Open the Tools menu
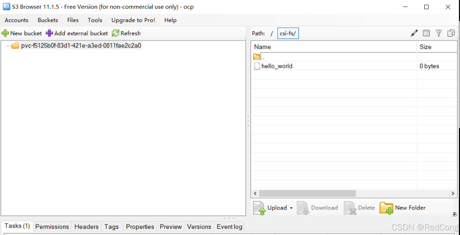Screen dimensions: 460x235 pyautogui.click(x=95, y=20)
